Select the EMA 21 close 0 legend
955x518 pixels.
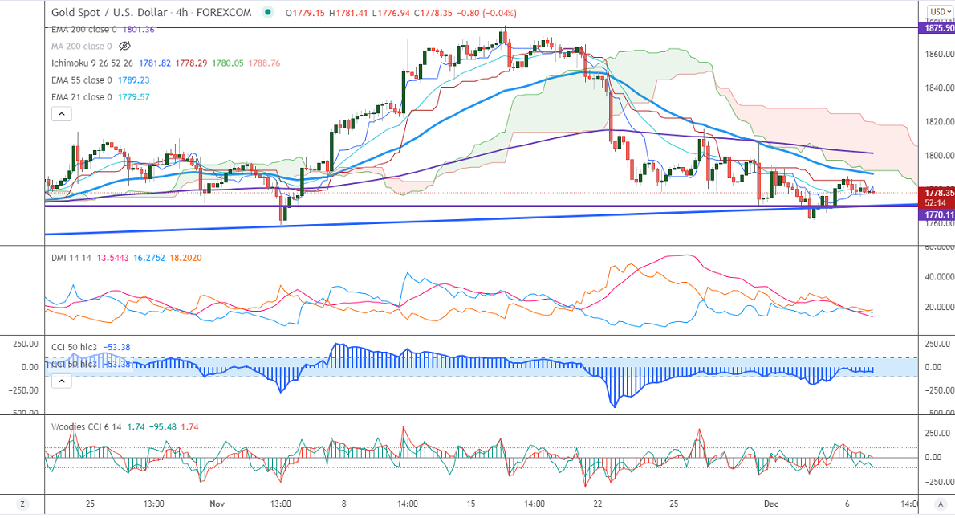pyautogui.click(x=82, y=97)
